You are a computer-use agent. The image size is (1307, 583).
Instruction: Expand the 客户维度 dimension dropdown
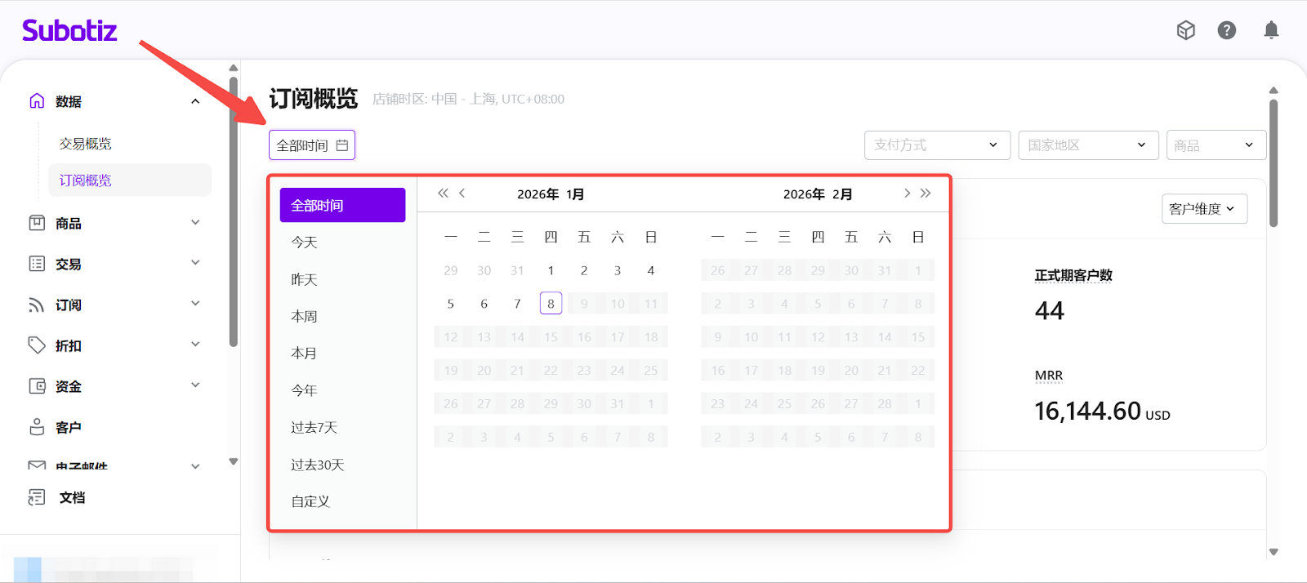[1203, 209]
